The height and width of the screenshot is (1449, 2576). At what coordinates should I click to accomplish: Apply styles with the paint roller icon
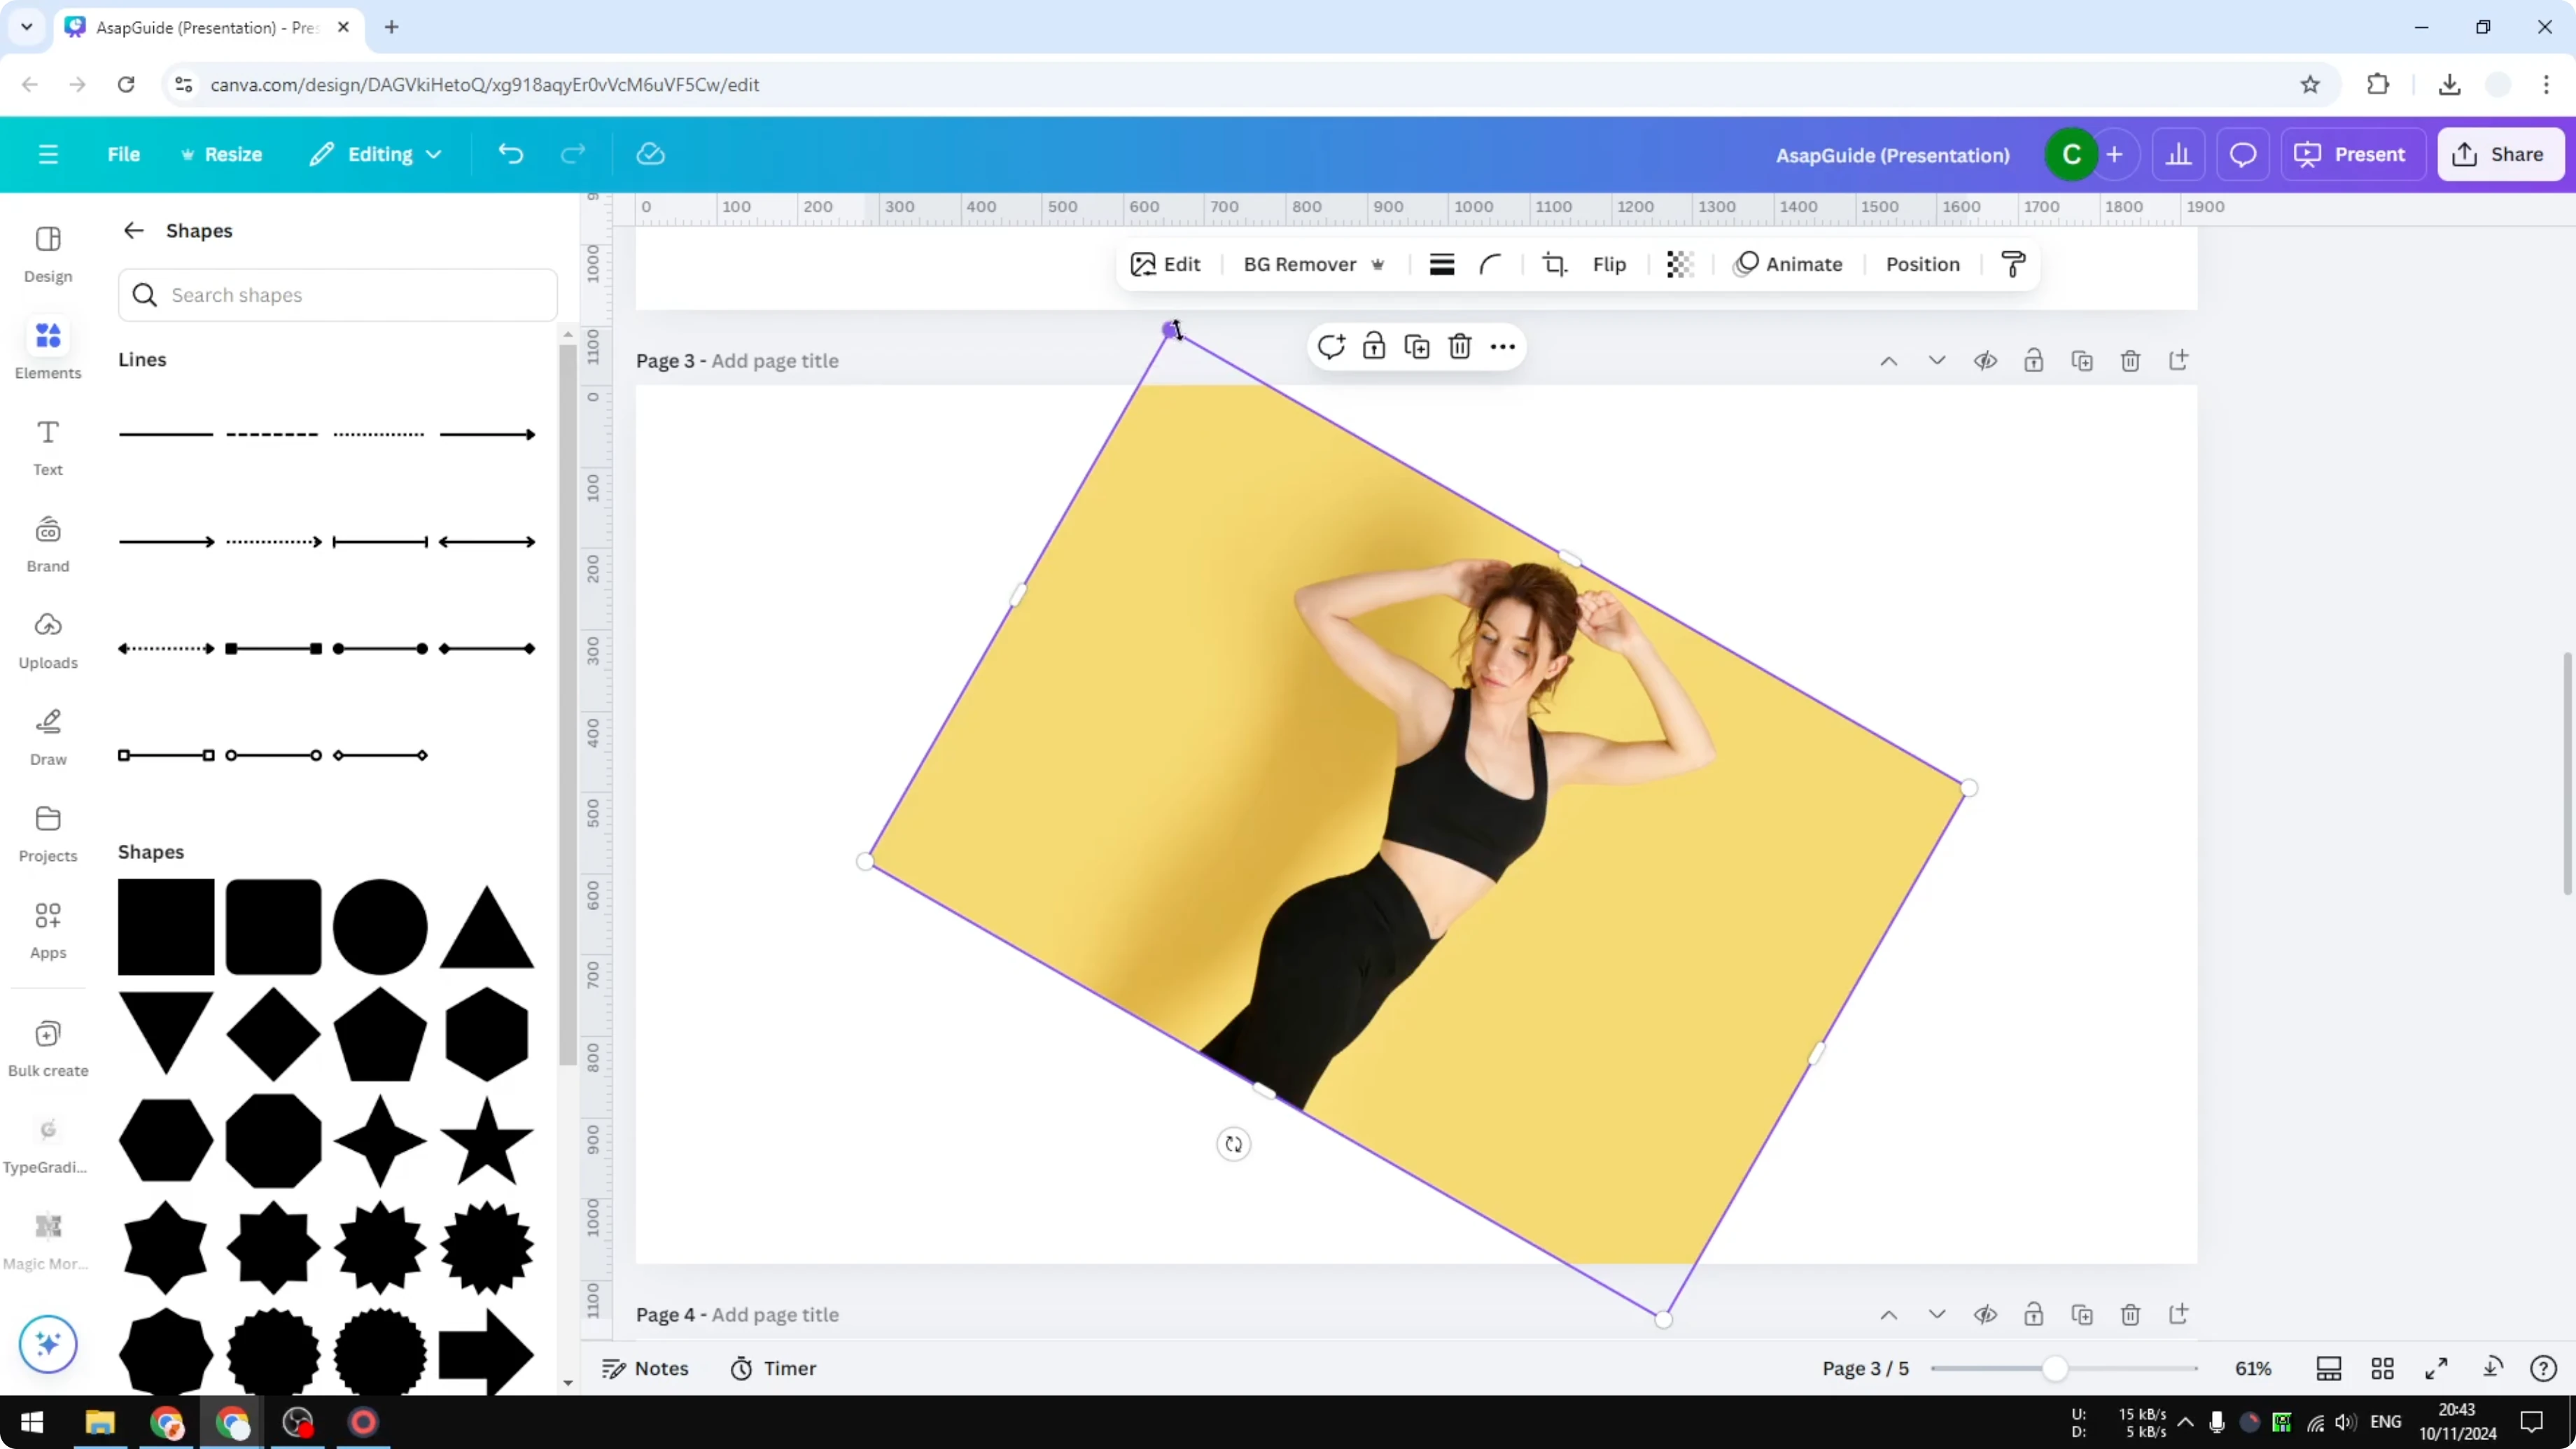[x=2013, y=264]
